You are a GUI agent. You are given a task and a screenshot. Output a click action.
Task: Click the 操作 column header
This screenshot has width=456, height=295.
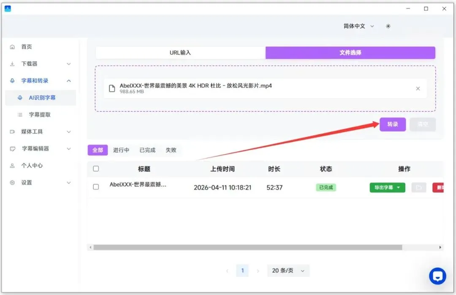coord(404,169)
